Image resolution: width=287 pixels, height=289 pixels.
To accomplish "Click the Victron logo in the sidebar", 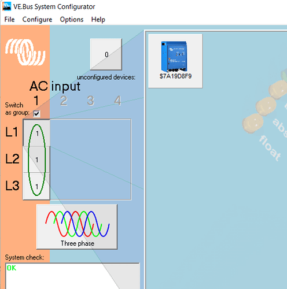I will 25,52.
